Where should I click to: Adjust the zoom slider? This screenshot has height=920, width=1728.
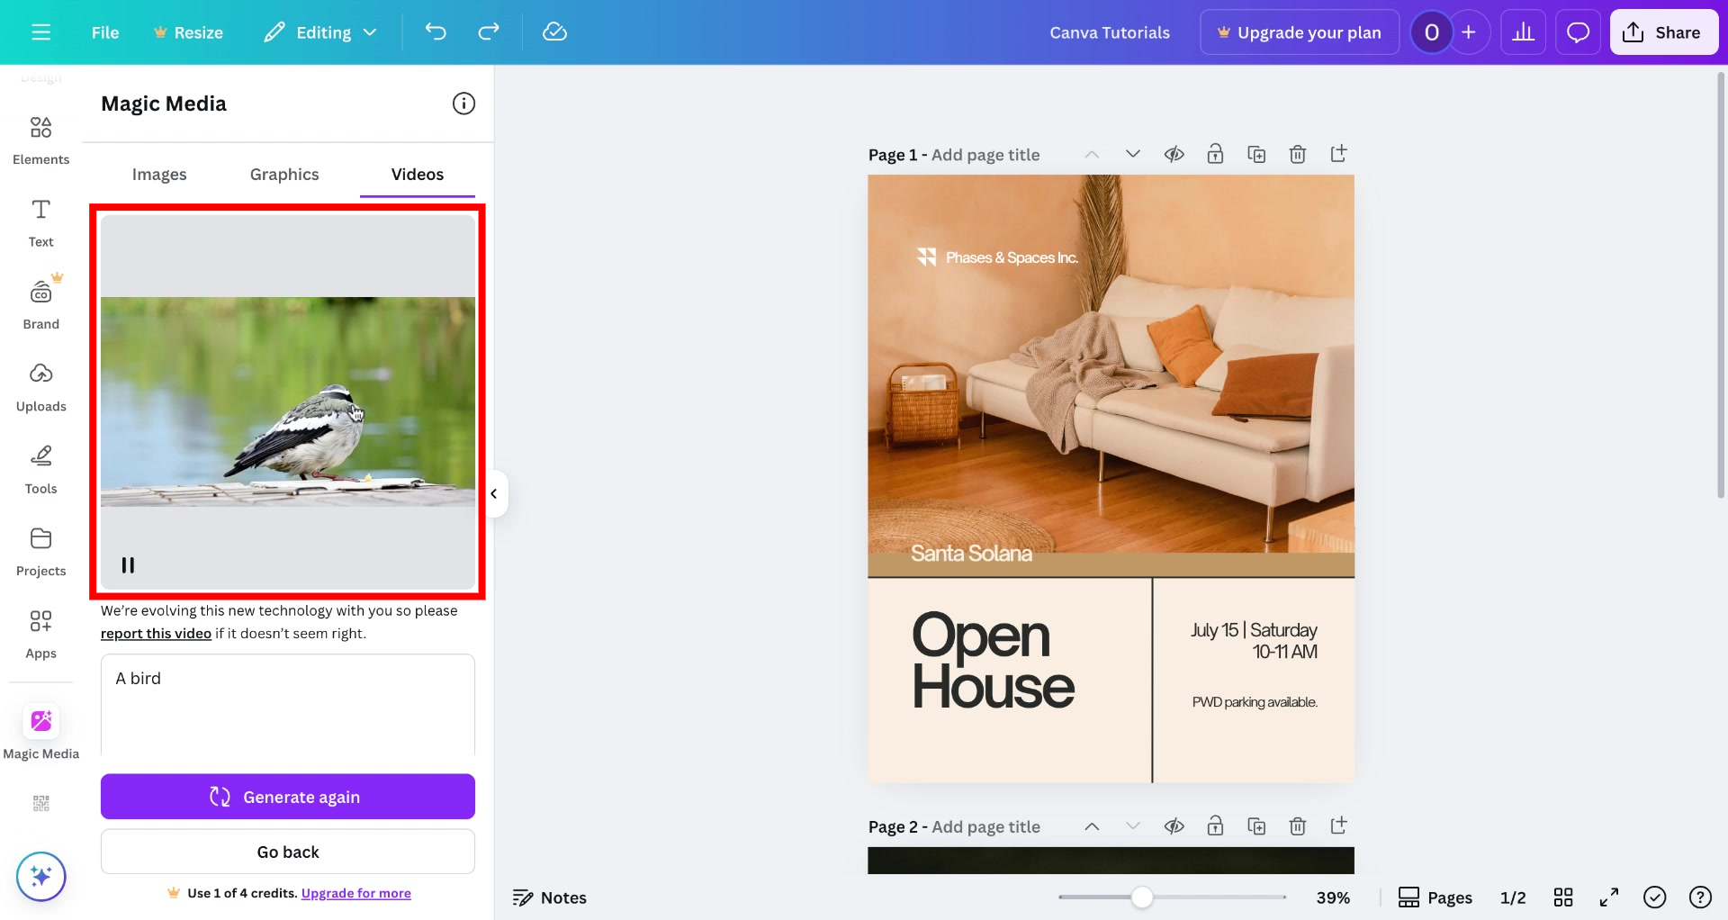pos(1141,897)
